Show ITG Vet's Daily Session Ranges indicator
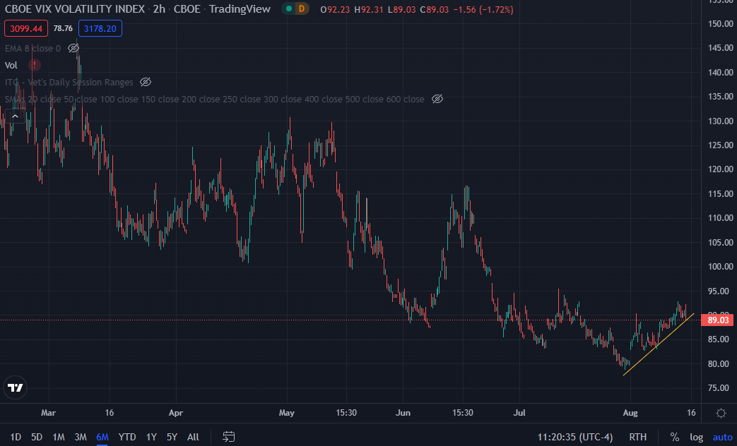This screenshot has height=446, width=737. pyautogui.click(x=146, y=82)
